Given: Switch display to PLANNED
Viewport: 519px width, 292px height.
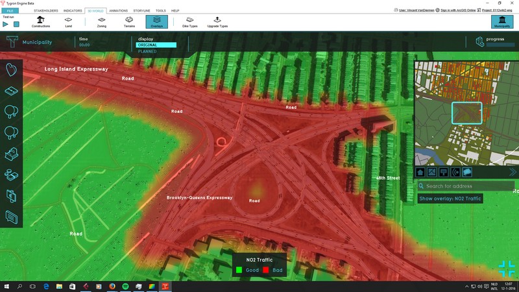Looking at the screenshot, I should (x=147, y=51).
